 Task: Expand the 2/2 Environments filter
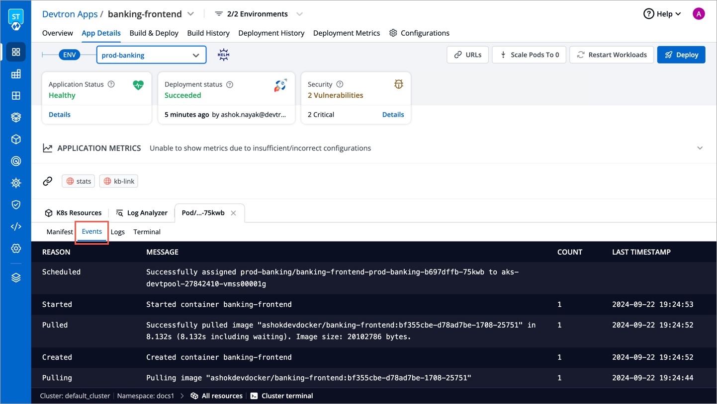point(299,14)
